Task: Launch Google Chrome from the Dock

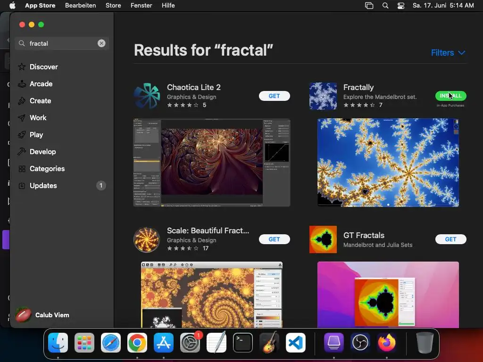Action: click(x=137, y=343)
